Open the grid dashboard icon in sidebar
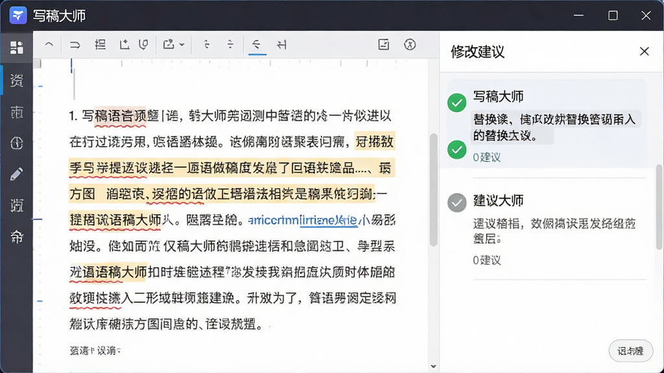 tap(16, 47)
